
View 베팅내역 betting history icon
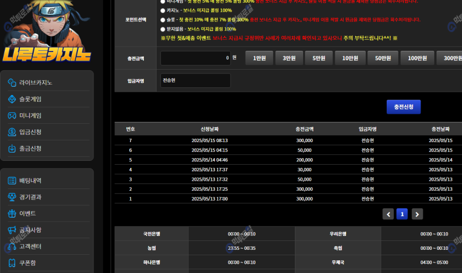[12, 181]
